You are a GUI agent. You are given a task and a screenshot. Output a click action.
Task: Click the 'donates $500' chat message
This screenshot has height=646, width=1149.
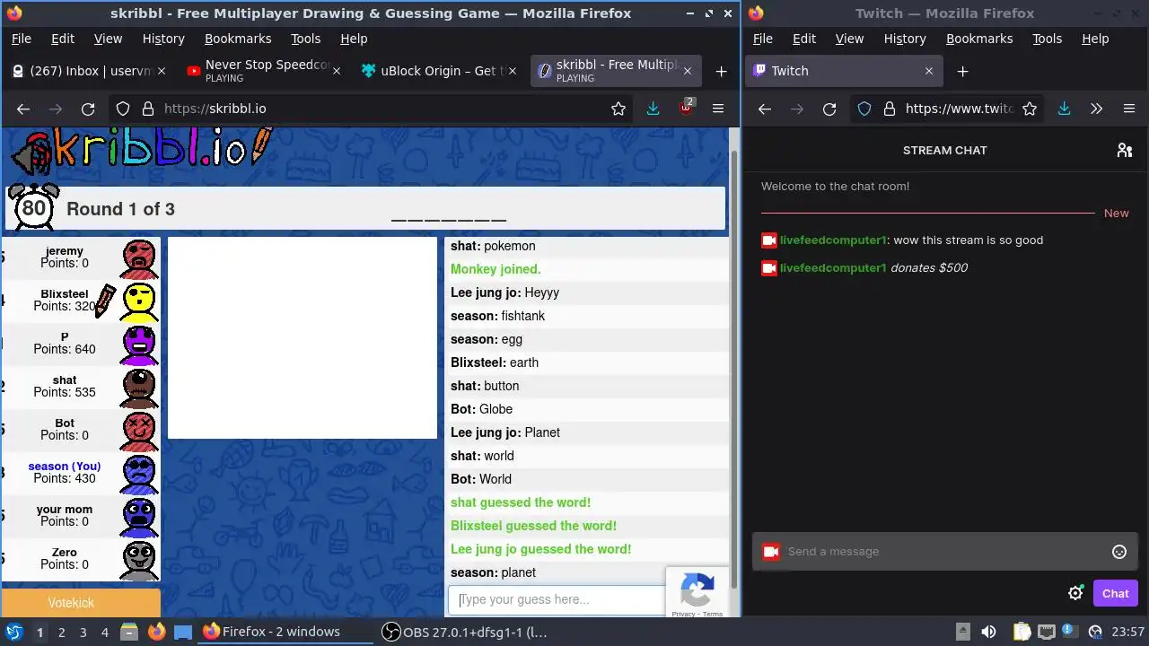click(x=928, y=267)
